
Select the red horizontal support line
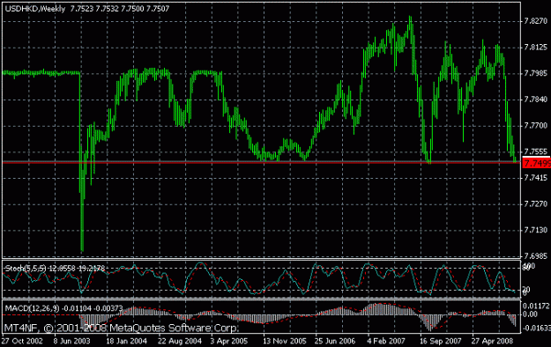point(261,163)
